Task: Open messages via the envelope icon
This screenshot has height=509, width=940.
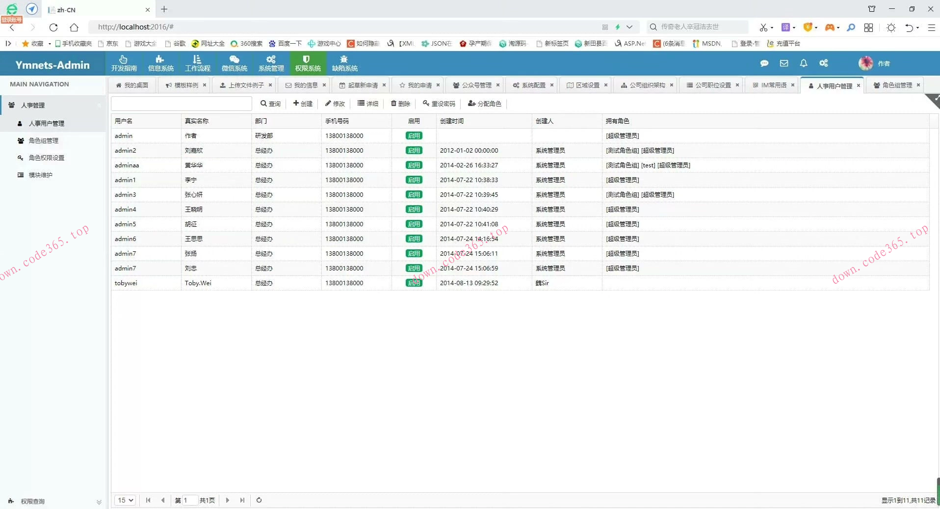Action: (783, 63)
